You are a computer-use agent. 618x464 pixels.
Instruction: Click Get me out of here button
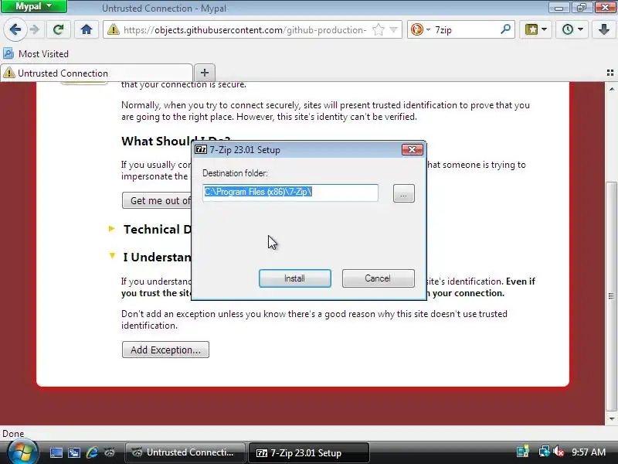pos(157,200)
